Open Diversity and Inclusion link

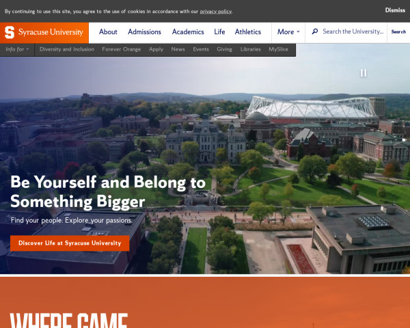(67, 49)
